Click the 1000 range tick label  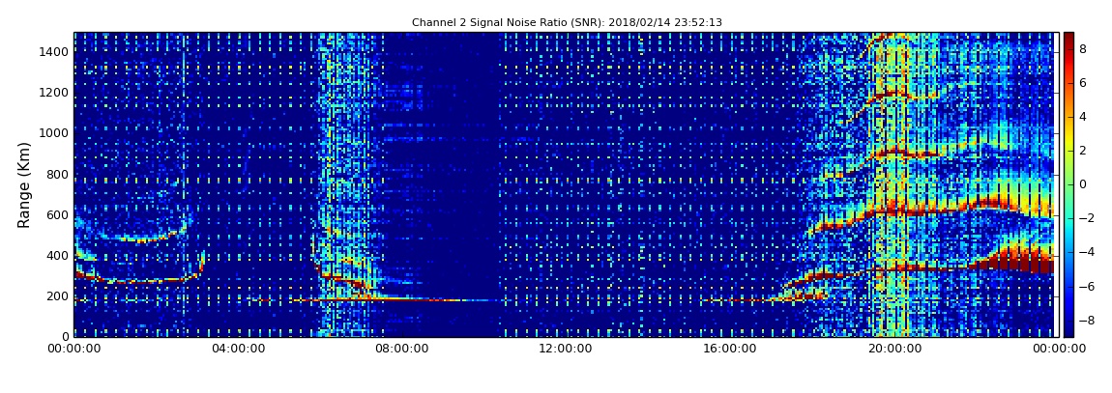point(54,133)
